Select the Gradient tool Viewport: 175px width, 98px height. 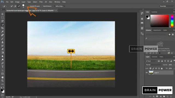coord(2,53)
